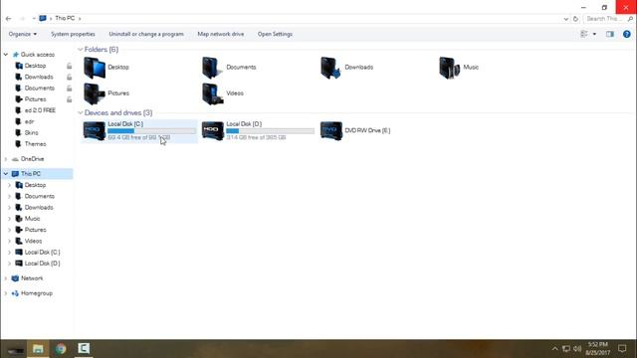Viewport: 637px width, 358px height.
Task: Select Themes in Quick access
Action: pyautogui.click(x=36, y=144)
